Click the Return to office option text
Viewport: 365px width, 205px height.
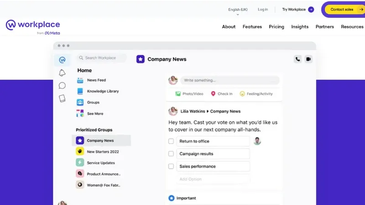[x=194, y=141]
